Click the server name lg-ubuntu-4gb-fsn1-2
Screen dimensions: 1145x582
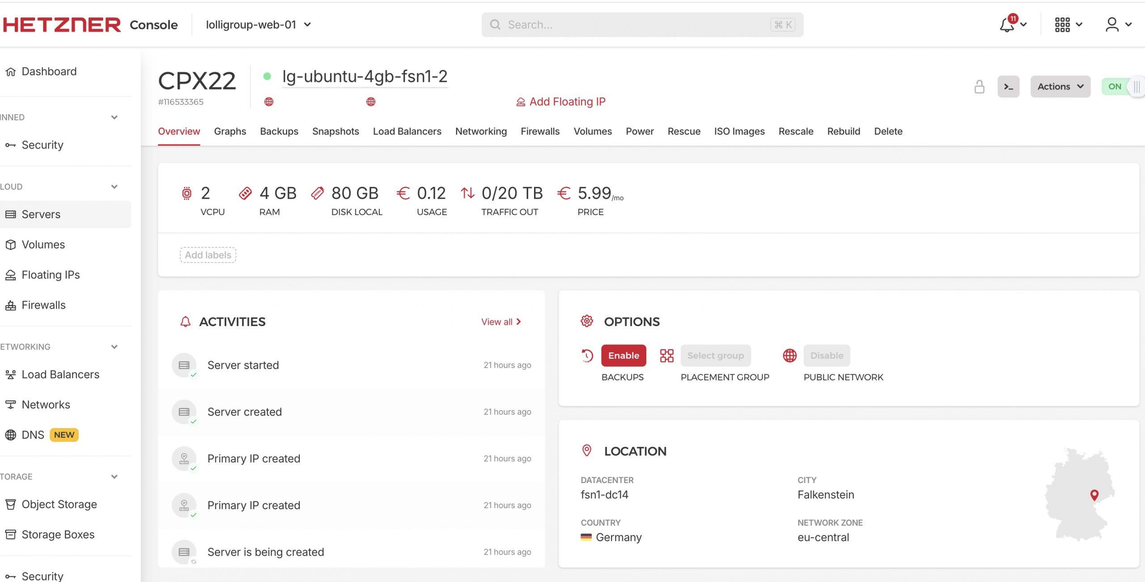pyautogui.click(x=365, y=76)
